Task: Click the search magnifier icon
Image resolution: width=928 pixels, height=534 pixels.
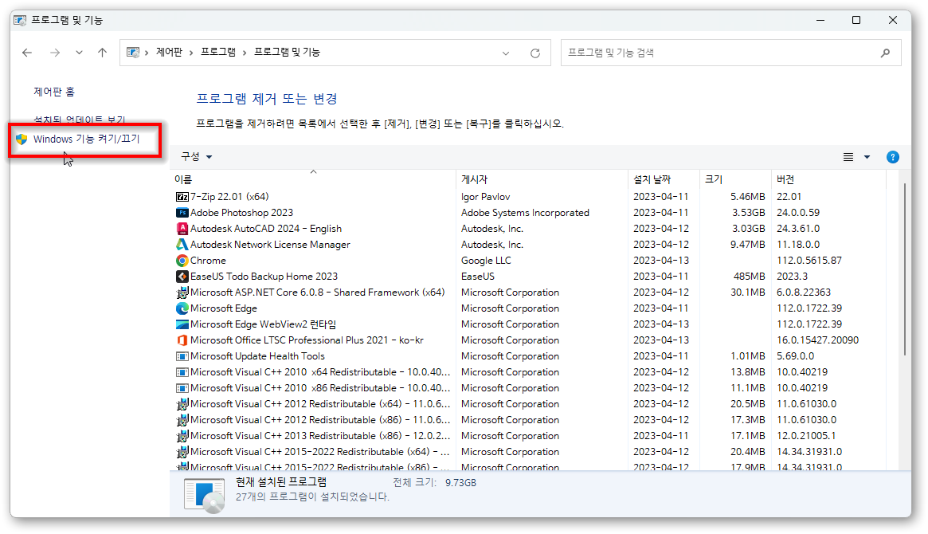Action: pos(886,53)
